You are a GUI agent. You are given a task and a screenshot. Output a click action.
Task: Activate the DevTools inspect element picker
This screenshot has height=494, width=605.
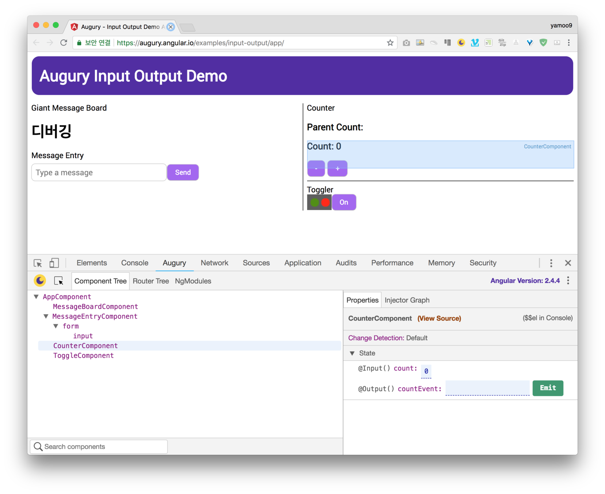38,263
